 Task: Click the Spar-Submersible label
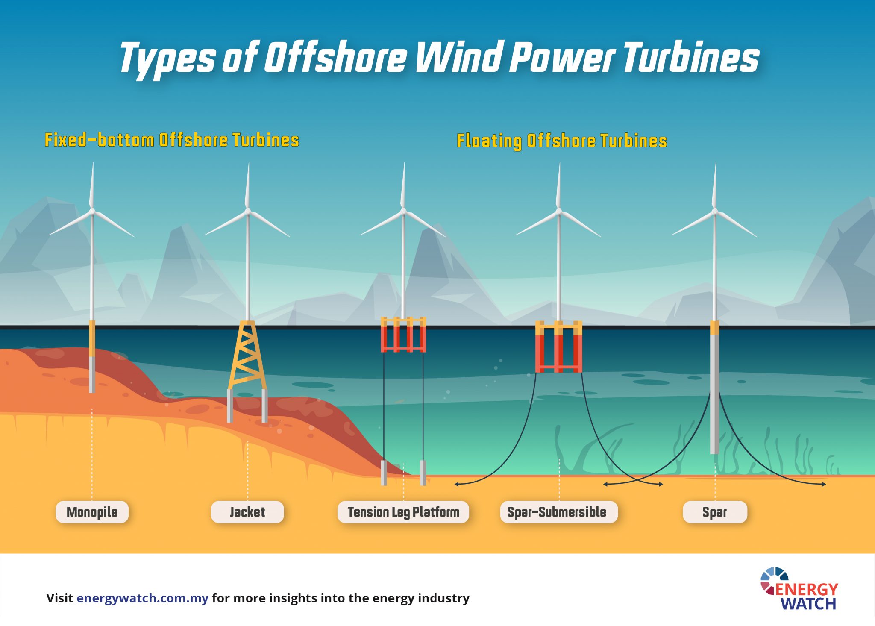pyautogui.click(x=559, y=512)
